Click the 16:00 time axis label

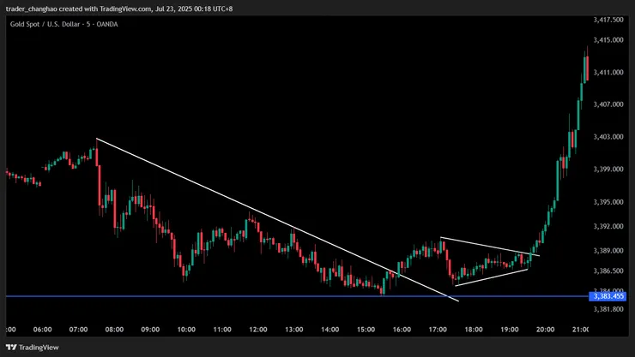(x=402, y=330)
